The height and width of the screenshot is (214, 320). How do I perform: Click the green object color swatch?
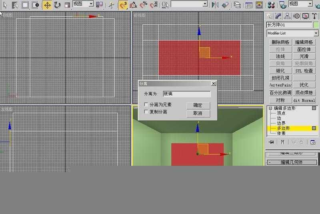pyautogui.click(x=316, y=25)
